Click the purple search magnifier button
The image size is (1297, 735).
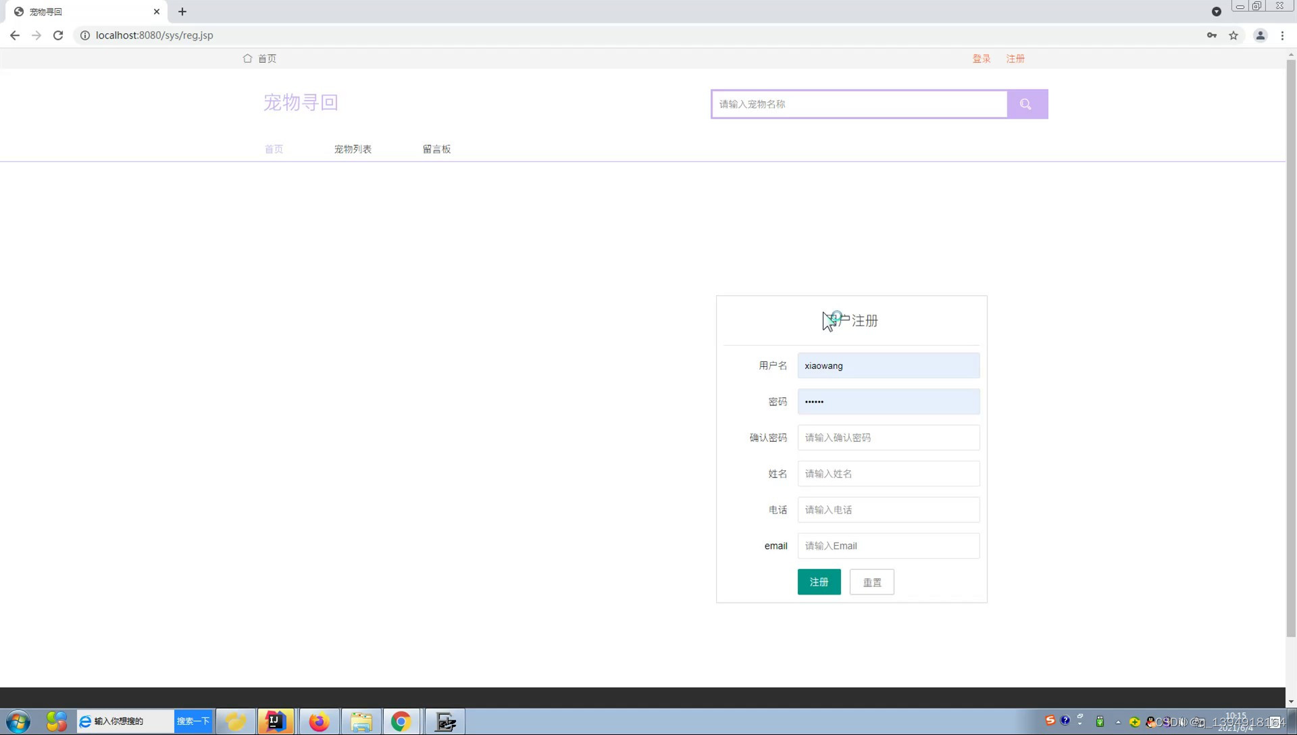click(x=1027, y=104)
